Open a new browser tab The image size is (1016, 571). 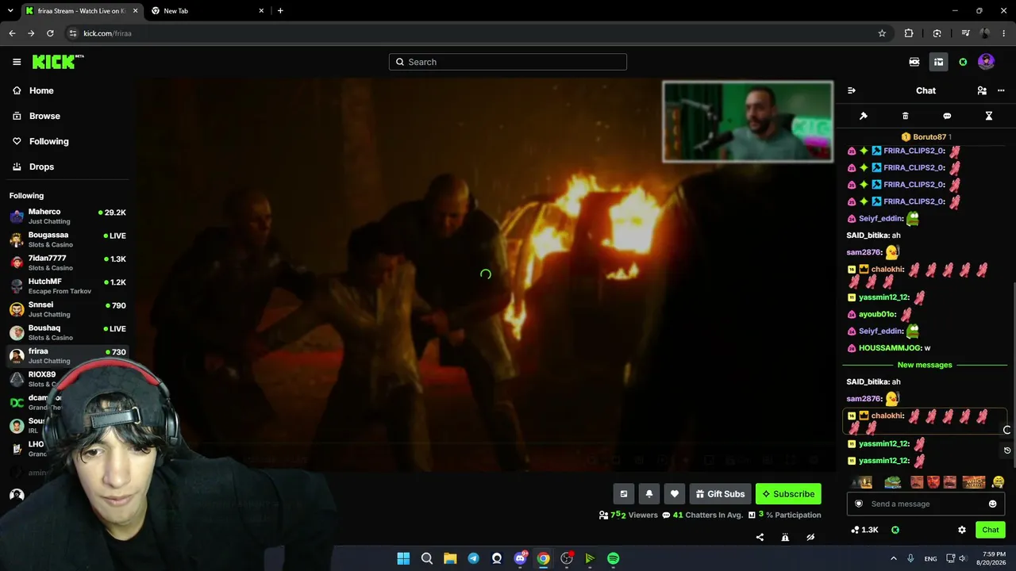tap(280, 11)
